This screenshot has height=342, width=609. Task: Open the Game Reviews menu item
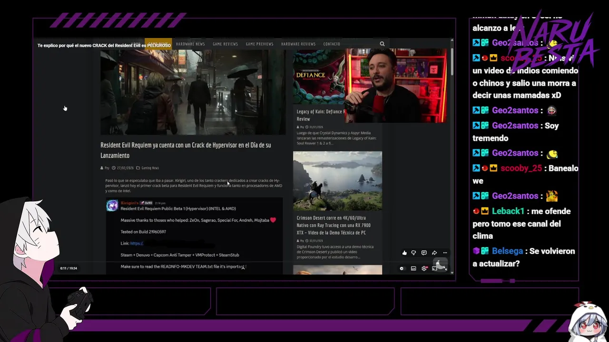click(225, 44)
